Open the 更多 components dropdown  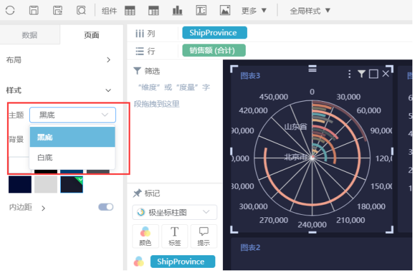click(254, 11)
